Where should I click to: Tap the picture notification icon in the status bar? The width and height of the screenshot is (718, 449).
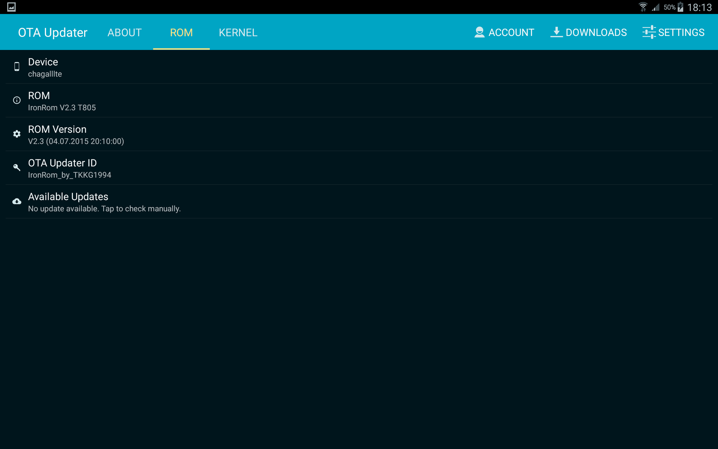pos(12,7)
